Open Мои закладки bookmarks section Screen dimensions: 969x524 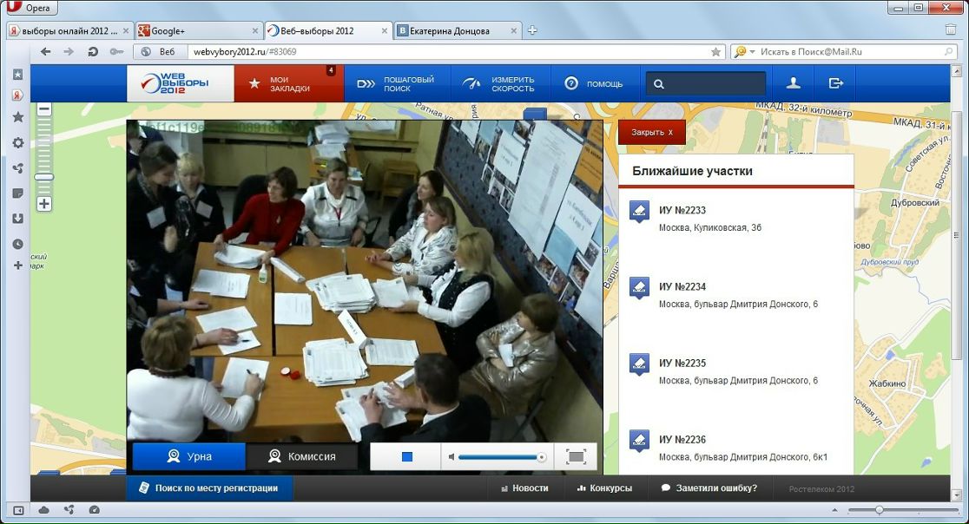(x=289, y=84)
